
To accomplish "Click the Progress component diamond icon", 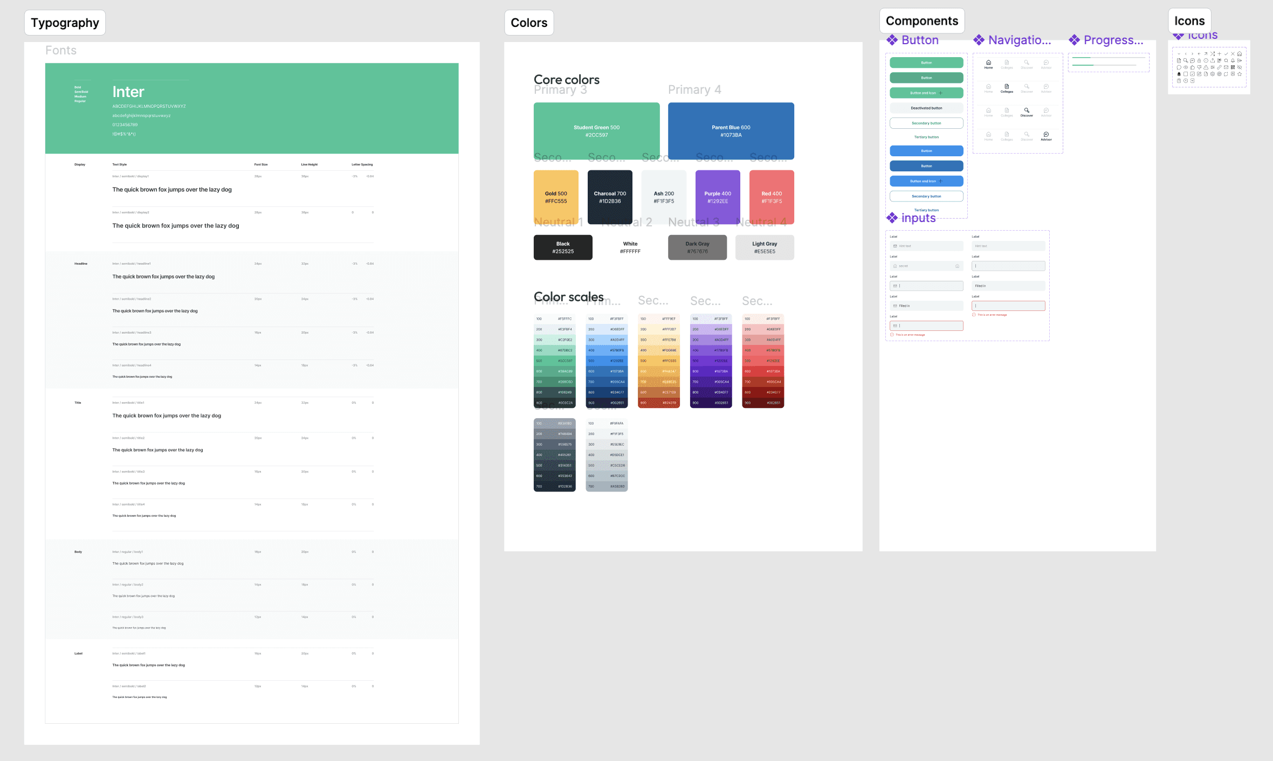I will pos(1075,40).
